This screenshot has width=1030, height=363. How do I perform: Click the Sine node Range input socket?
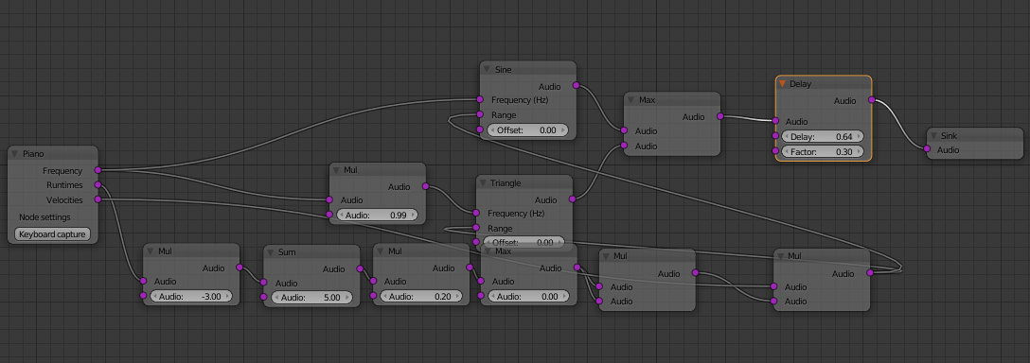click(480, 115)
